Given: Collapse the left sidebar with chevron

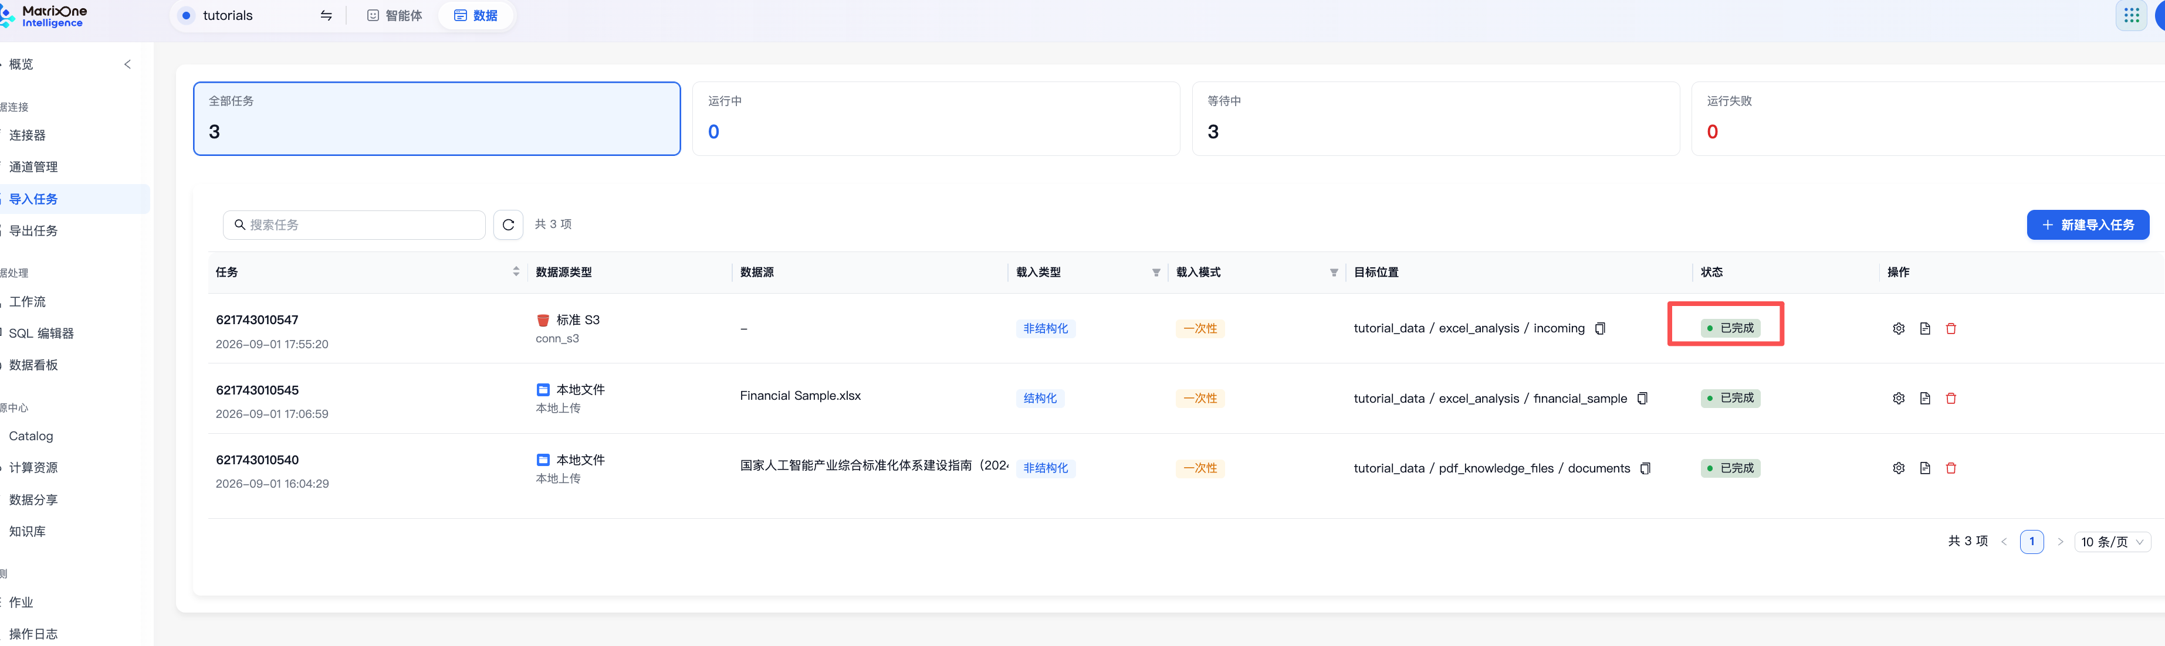Looking at the screenshot, I should pos(128,64).
